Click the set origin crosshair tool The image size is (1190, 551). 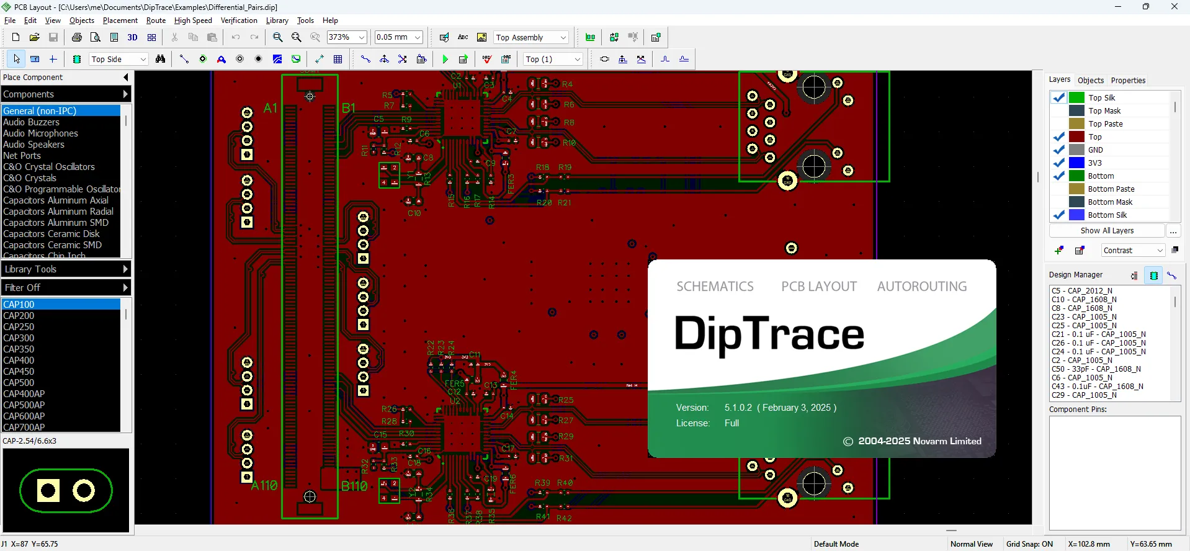point(53,59)
